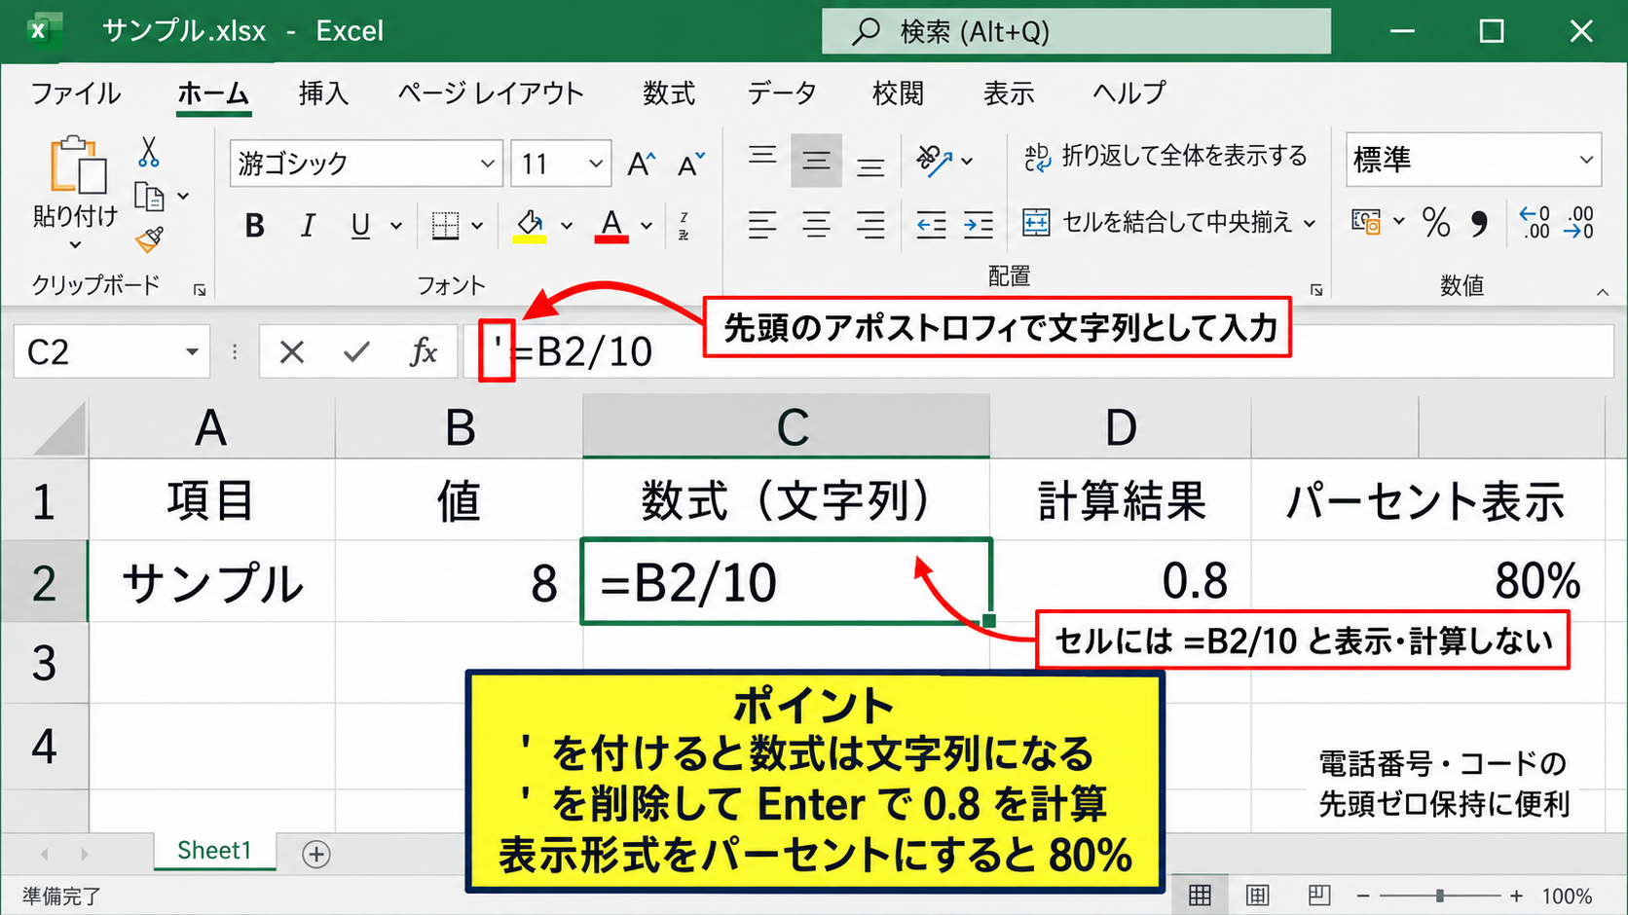1628x915 pixels.
Task: Click the yellow fill color button
Action: pyautogui.click(x=530, y=226)
